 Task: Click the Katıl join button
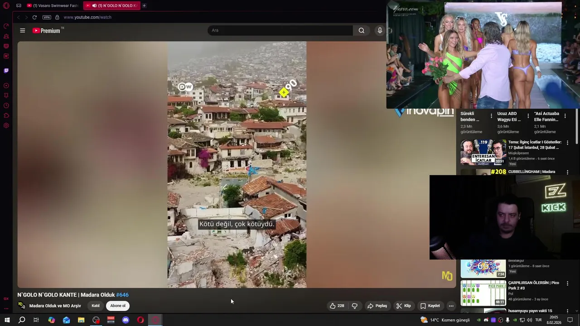point(96,306)
